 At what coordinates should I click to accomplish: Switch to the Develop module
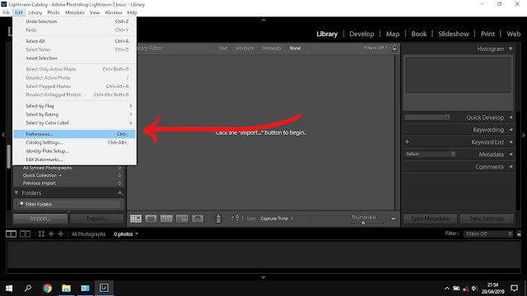[x=361, y=34]
